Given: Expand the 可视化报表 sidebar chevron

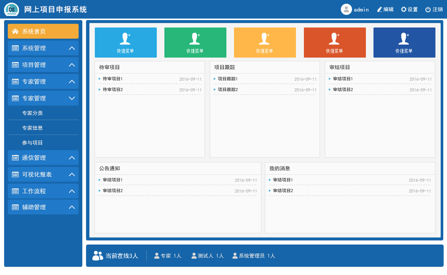Looking at the screenshot, I should (x=72, y=175).
